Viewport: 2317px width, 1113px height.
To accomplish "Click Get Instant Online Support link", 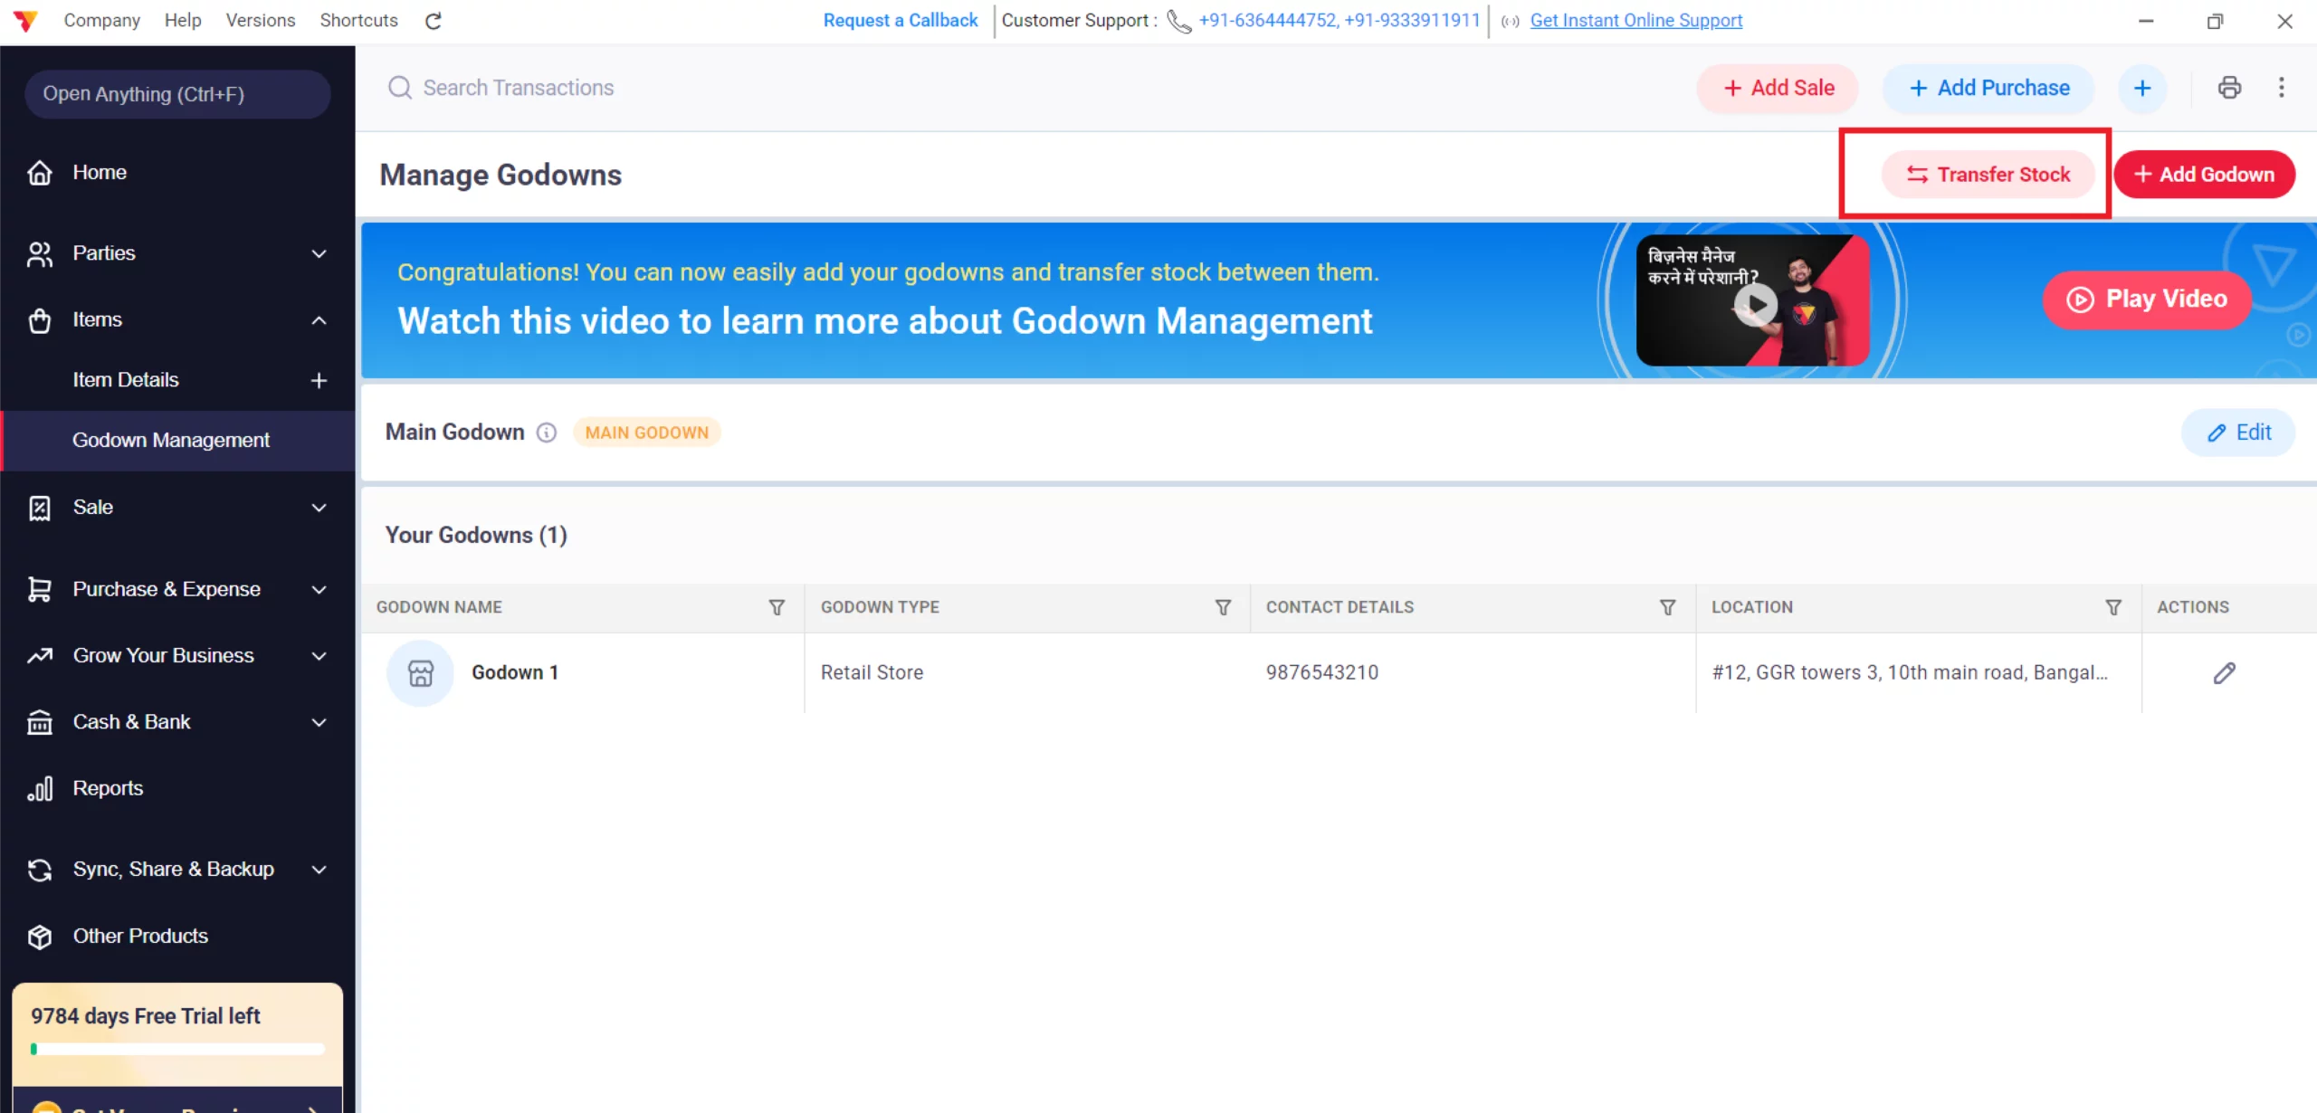I will [x=1635, y=21].
